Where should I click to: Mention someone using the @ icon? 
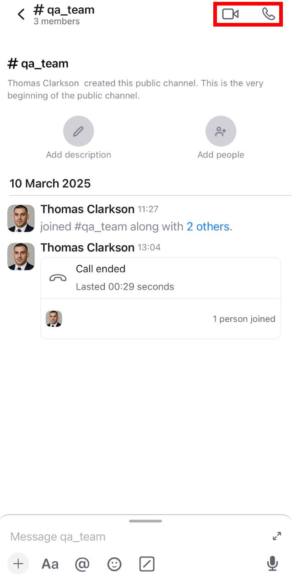click(x=82, y=564)
